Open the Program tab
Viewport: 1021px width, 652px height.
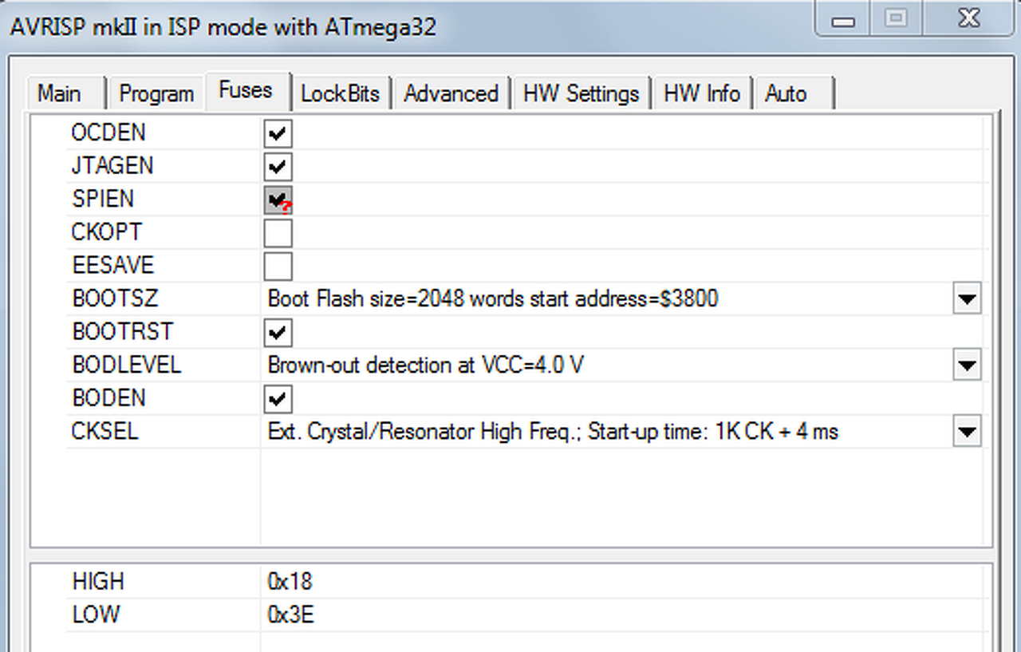[156, 93]
